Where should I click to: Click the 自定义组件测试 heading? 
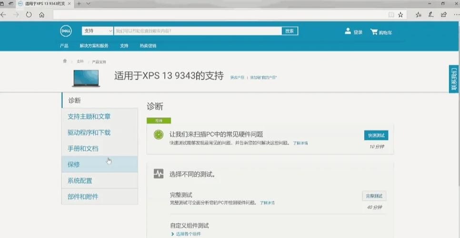point(190,226)
